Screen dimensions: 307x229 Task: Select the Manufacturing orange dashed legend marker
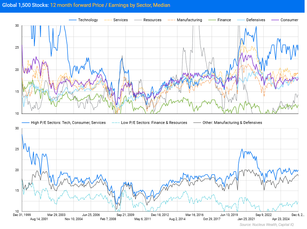click(x=172, y=20)
